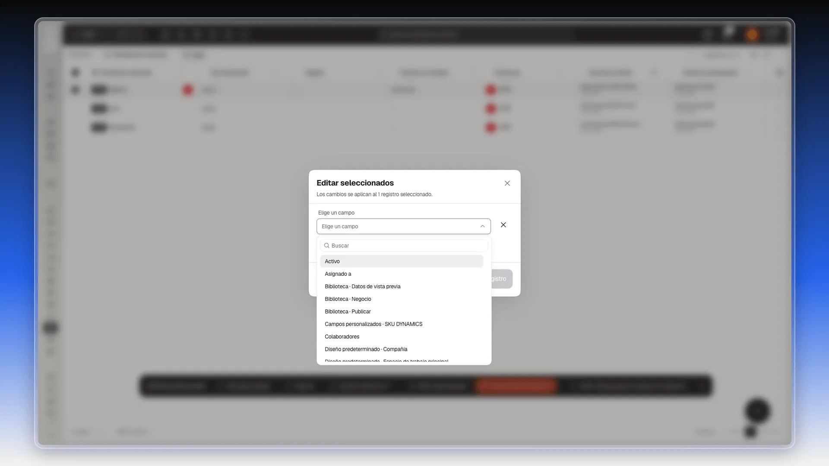Screen dimensions: 829x466
Task: Select Campos personalizados · SKU DYNAMICS
Action: (402, 324)
